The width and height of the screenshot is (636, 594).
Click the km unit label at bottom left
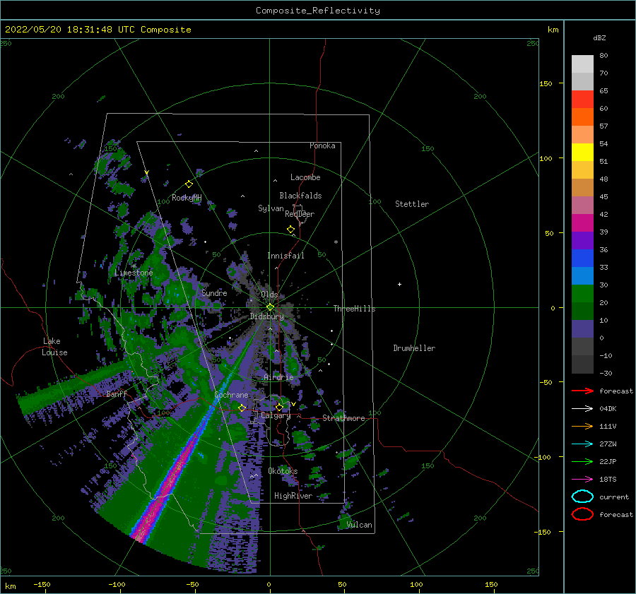tap(11, 586)
